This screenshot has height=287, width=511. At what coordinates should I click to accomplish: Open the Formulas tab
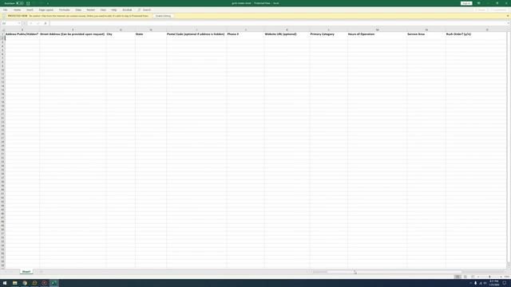click(x=64, y=10)
